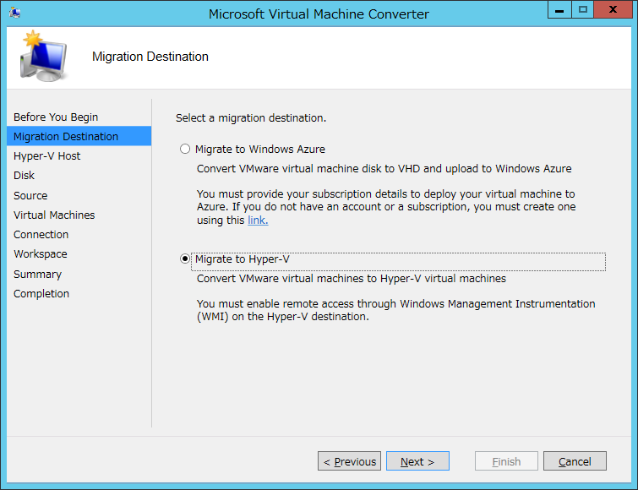Click the WMI remote access note text
This screenshot has height=490, width=638.
tap(396, 310)
